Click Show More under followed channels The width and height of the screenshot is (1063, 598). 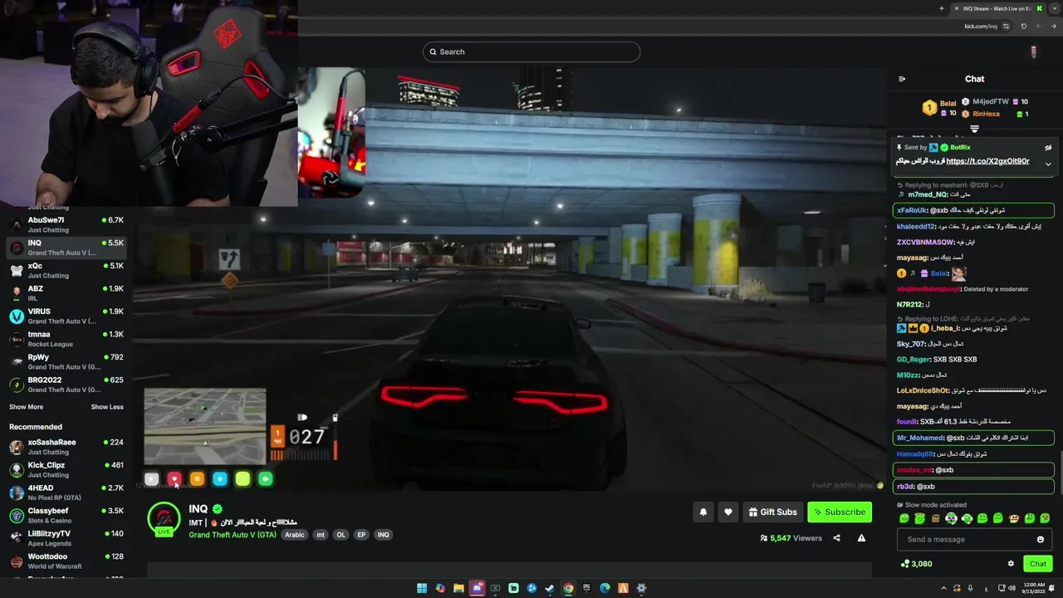pos(26,407)
